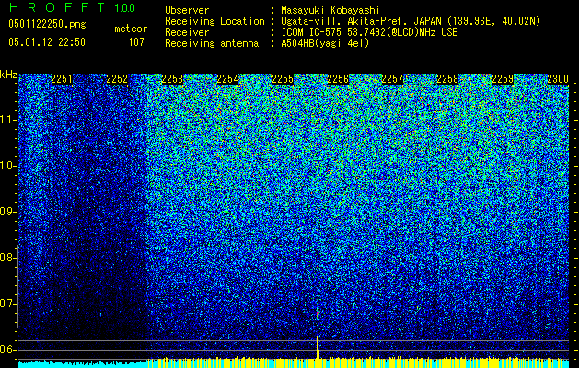Viewport: 579px width, 368px height.
Task: Click the 0.6 kHz axis label
Action: pos(6,350)
